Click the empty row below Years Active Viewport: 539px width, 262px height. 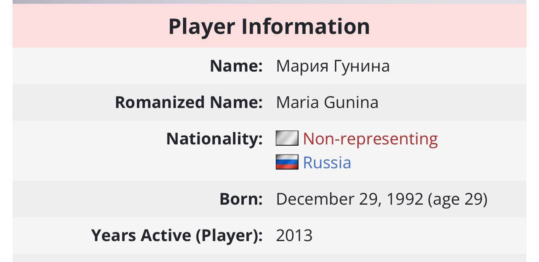pyautogui.click(x=269, y=258)
